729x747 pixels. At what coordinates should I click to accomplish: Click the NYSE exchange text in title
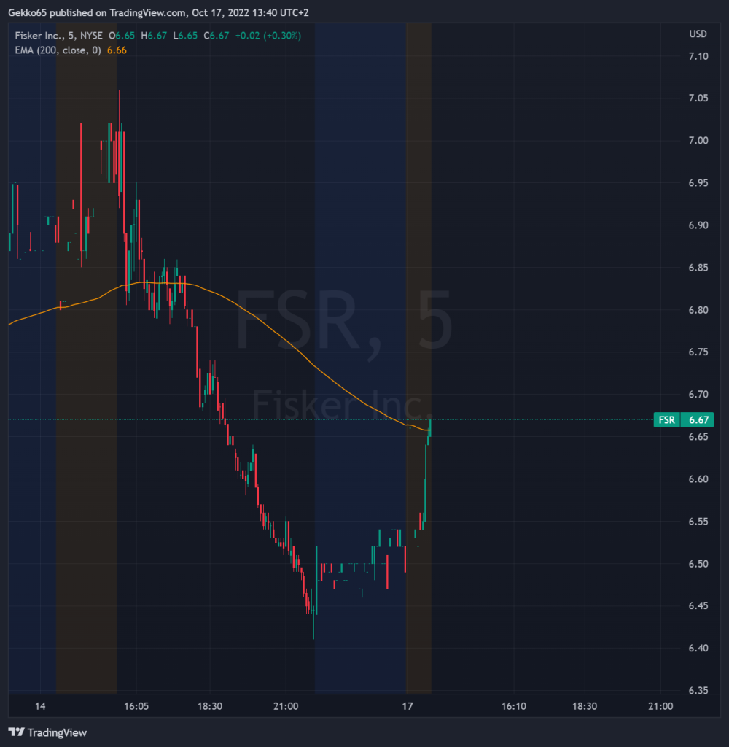90,35
